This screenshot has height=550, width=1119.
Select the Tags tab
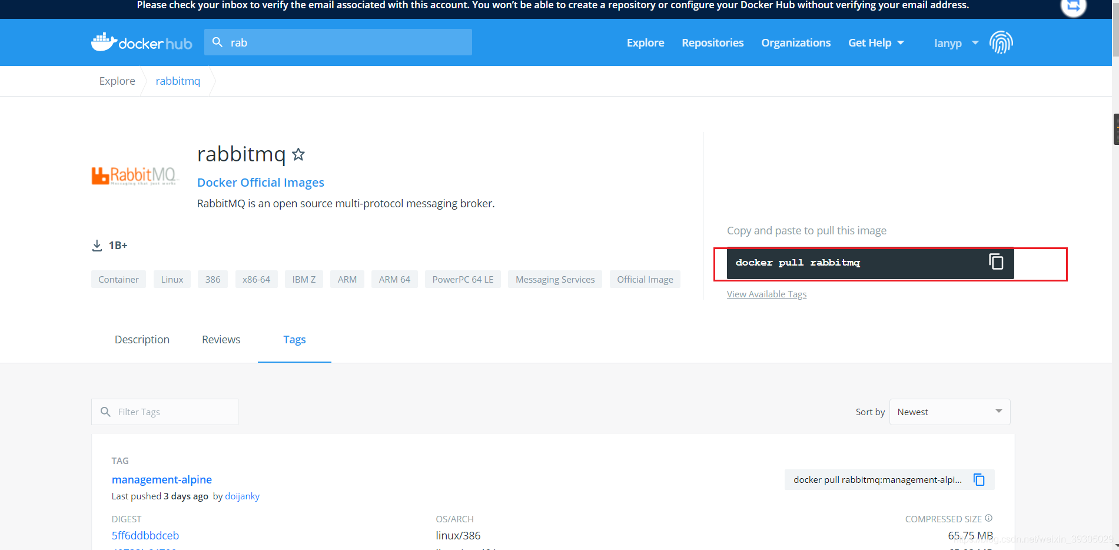(294, 340)
